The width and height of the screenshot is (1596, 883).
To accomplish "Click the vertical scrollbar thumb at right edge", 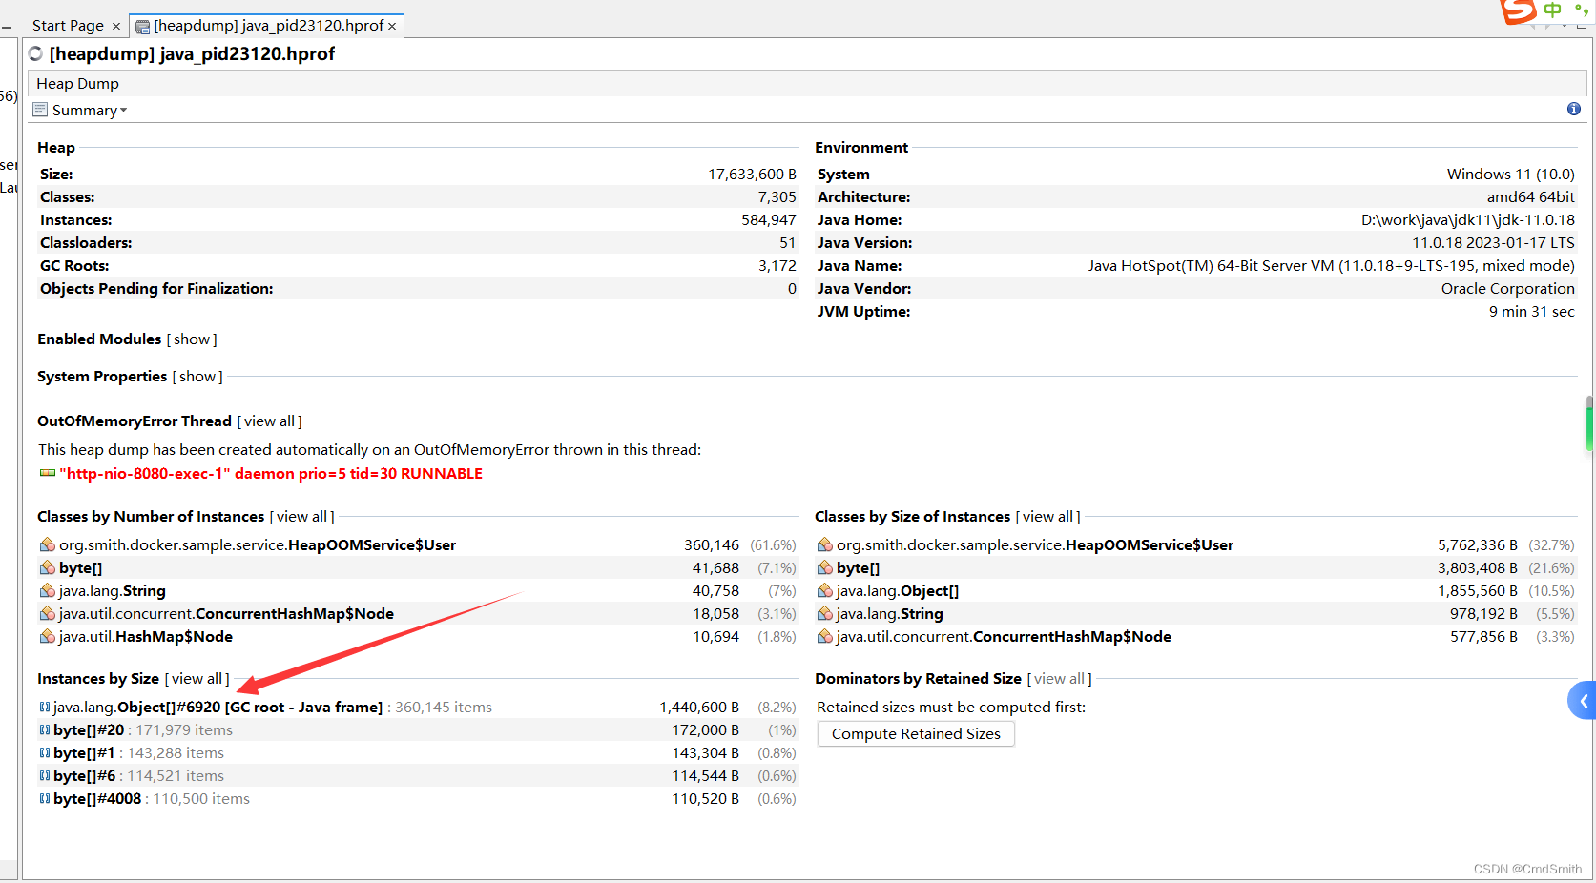I will tap(1590, 423).
